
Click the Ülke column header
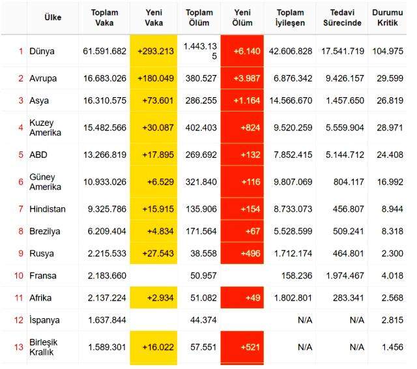click(53, 18)
